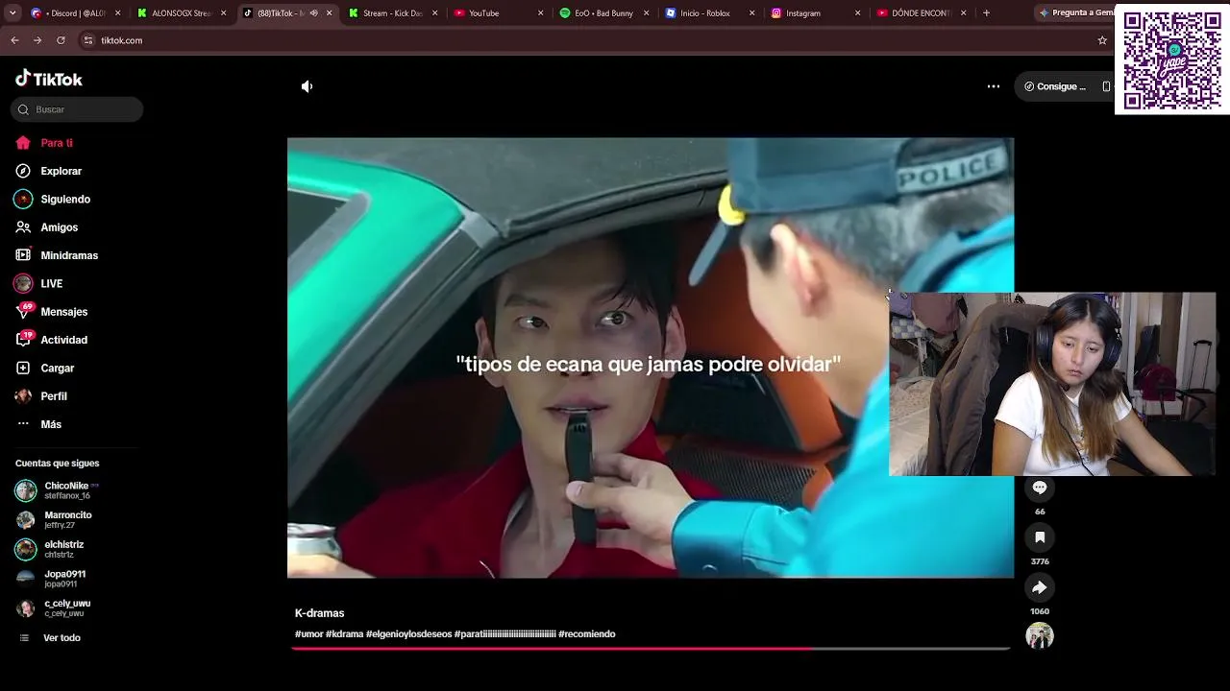The width and height of the screenshot is (1230, 691).
Task: Share the video with arrow icon
Action: coord(1040,587)
